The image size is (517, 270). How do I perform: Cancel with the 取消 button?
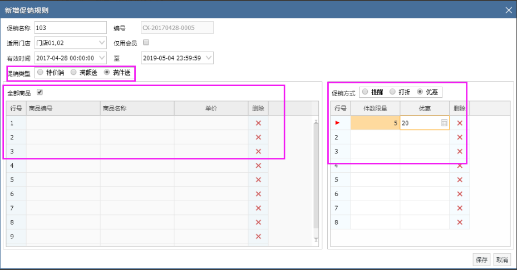502,260
